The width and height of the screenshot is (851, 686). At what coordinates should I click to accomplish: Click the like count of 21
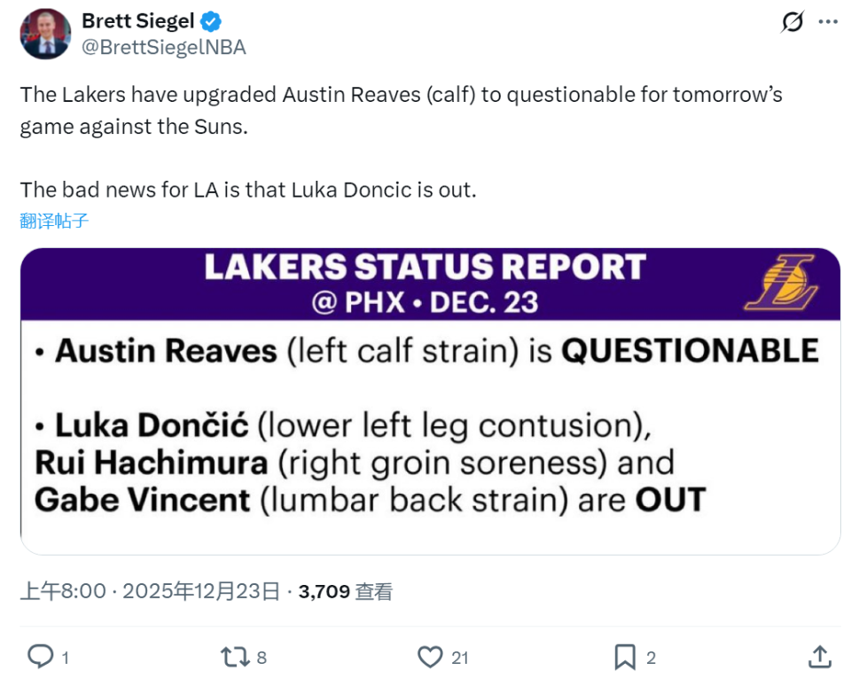pos(459,658)
